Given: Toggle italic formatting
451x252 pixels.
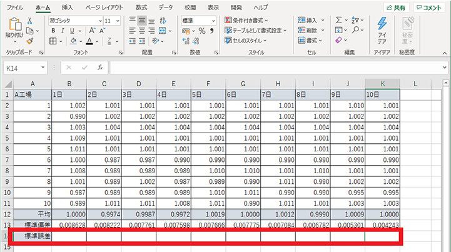Looking at the screenshot, I should (63, 31).
